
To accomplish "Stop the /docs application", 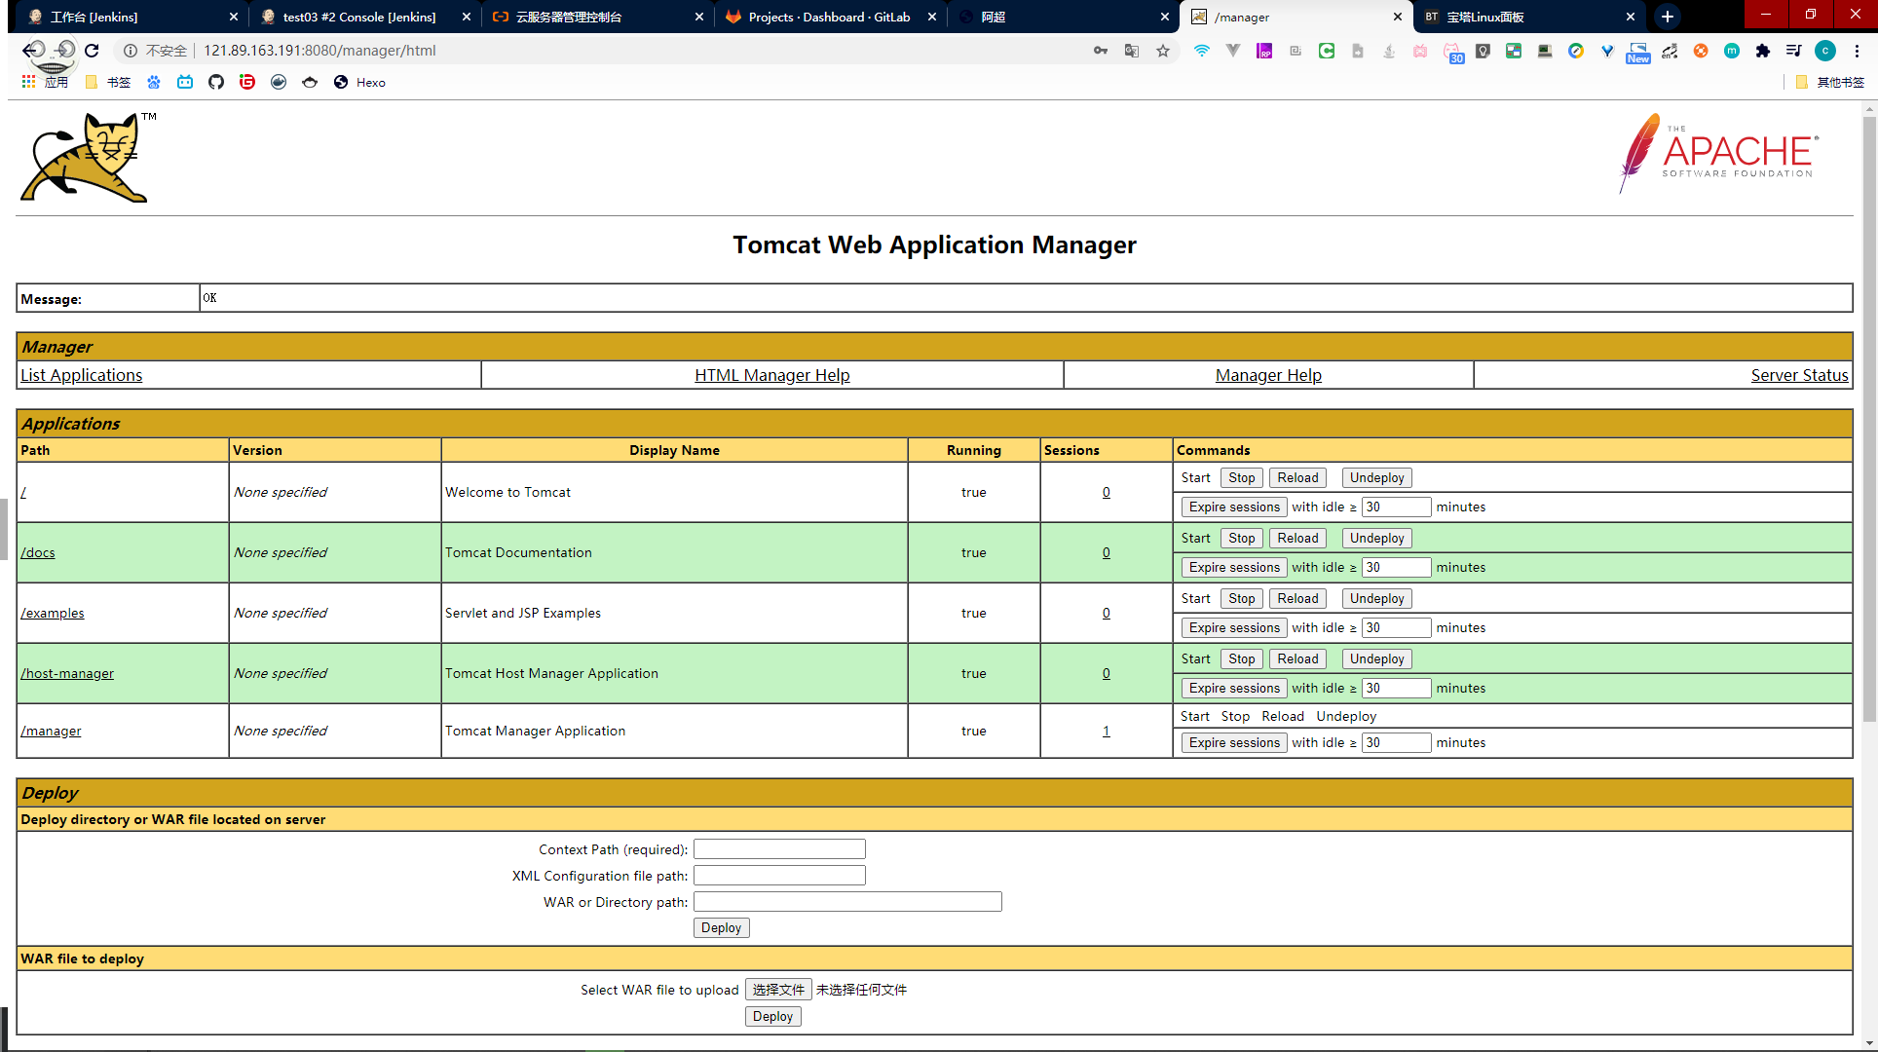I will [1241, 538].
